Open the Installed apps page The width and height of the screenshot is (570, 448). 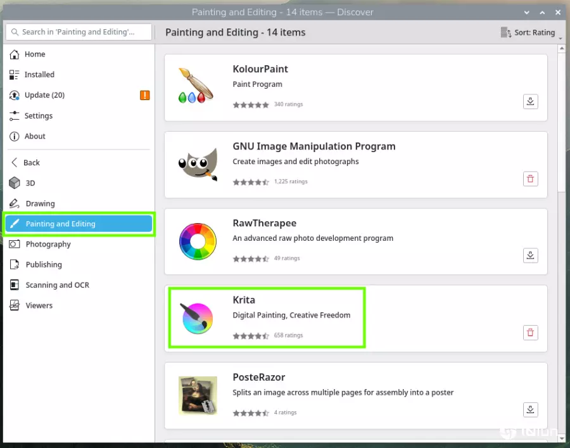point(39,75)
